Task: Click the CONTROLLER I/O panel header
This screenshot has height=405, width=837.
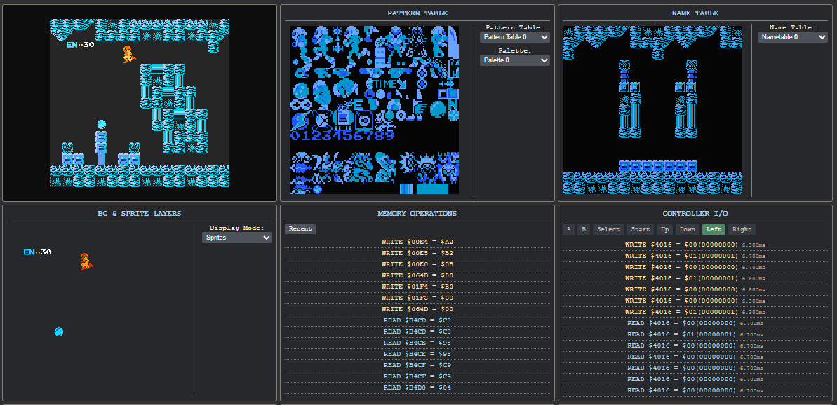Action: point(696,214)
